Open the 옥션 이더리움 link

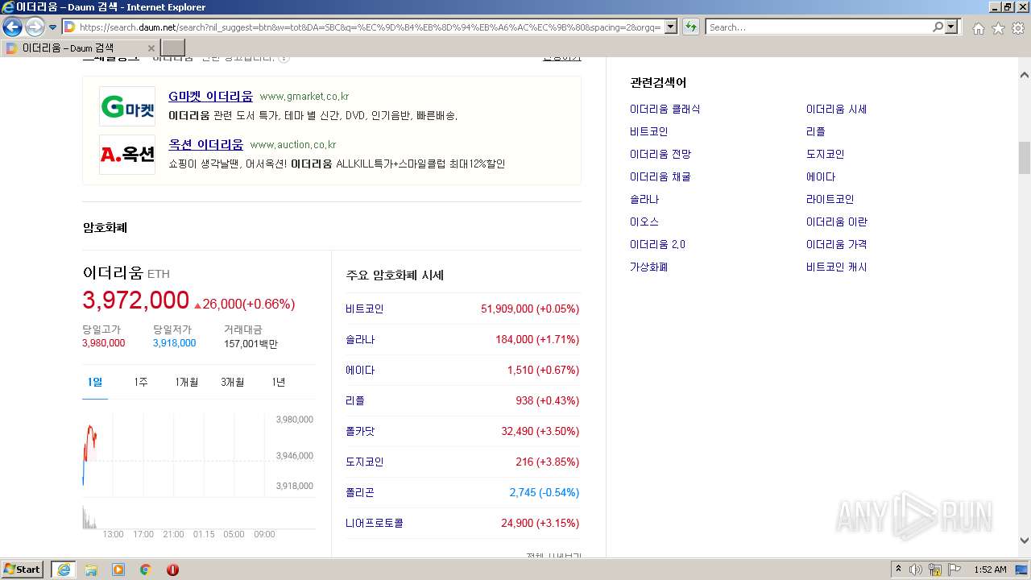[x=205, y=144]
